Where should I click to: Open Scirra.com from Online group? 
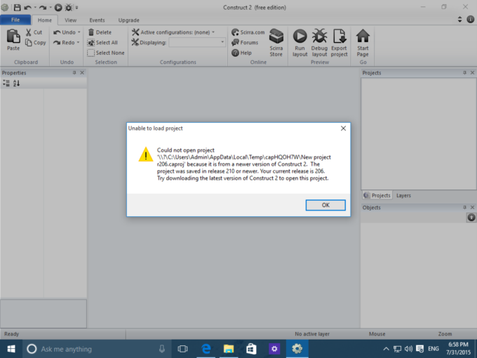[x=248, y=32]
